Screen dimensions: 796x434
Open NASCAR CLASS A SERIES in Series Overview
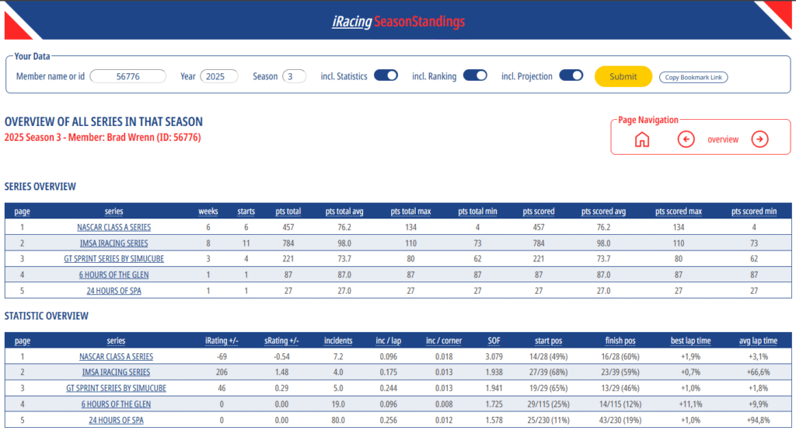(113, 227)
